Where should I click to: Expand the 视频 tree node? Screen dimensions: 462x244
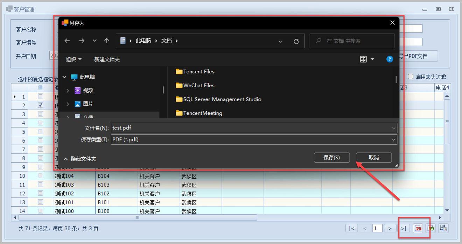coord(68,91)
